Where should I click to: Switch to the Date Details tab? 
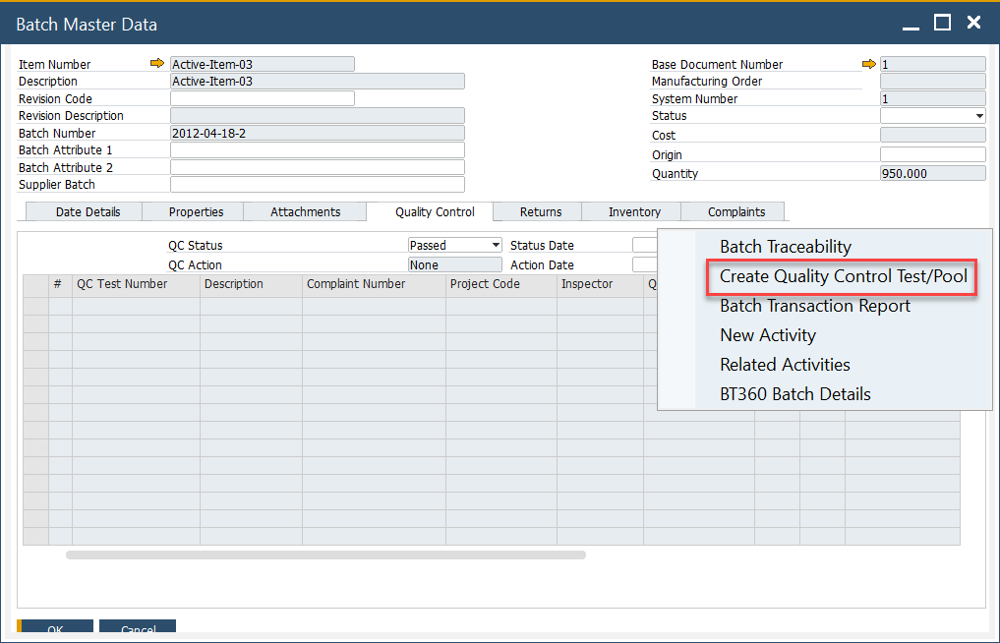coord(88,211)
